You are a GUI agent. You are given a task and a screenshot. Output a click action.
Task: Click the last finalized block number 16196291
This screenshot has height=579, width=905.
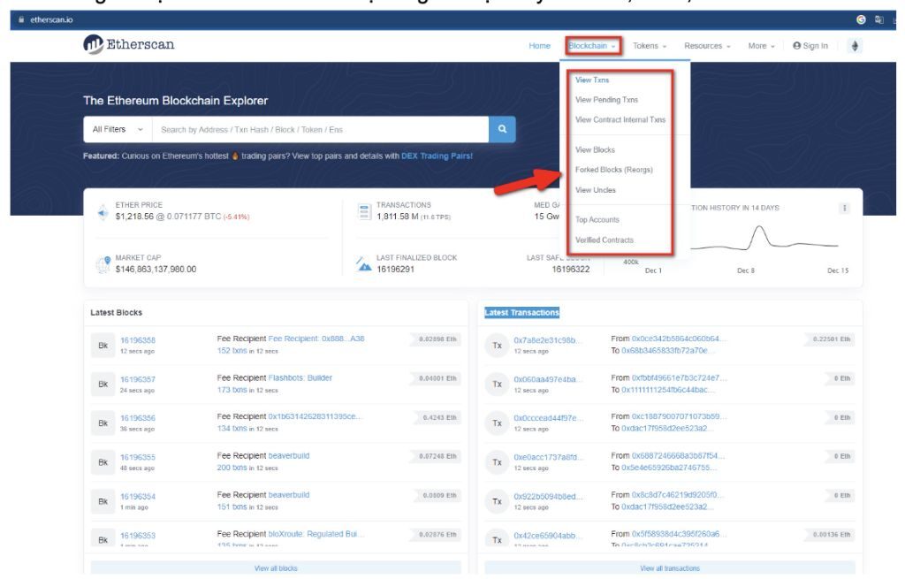[395, 269]
